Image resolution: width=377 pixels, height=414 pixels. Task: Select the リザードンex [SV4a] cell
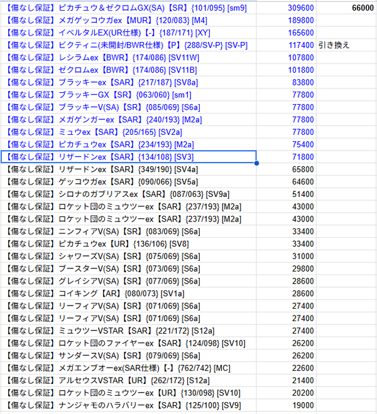[x=128, y=169]
